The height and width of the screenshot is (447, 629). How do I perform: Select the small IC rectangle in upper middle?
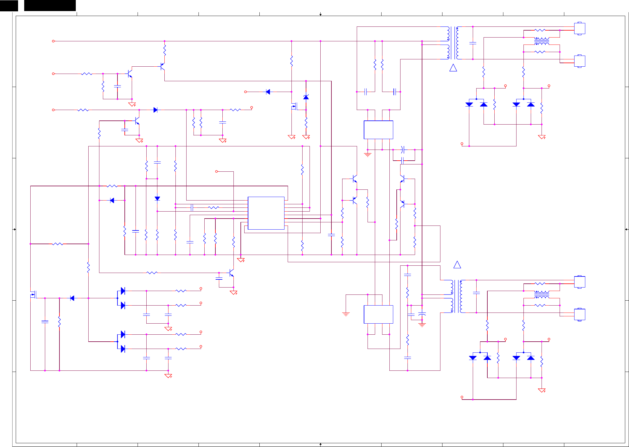click(x=378, y=130)
